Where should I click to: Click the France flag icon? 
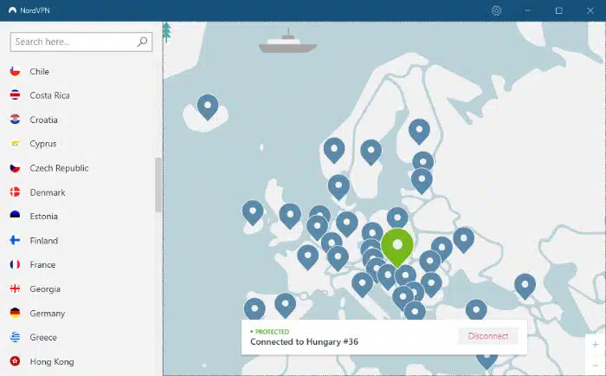(x=15, y=264)
